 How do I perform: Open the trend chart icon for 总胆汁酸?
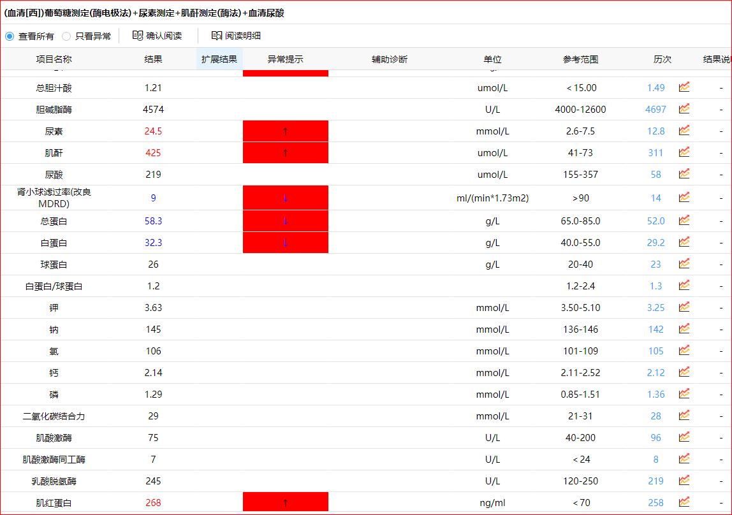(x=684, y=87)
